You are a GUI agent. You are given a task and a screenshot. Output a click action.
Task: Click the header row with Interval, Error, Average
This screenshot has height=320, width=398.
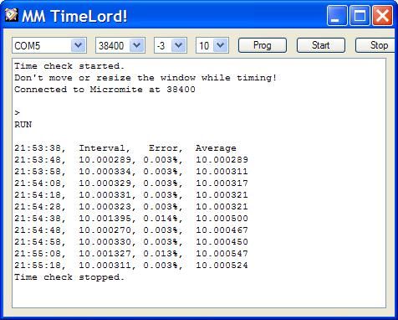click(125, 148)
